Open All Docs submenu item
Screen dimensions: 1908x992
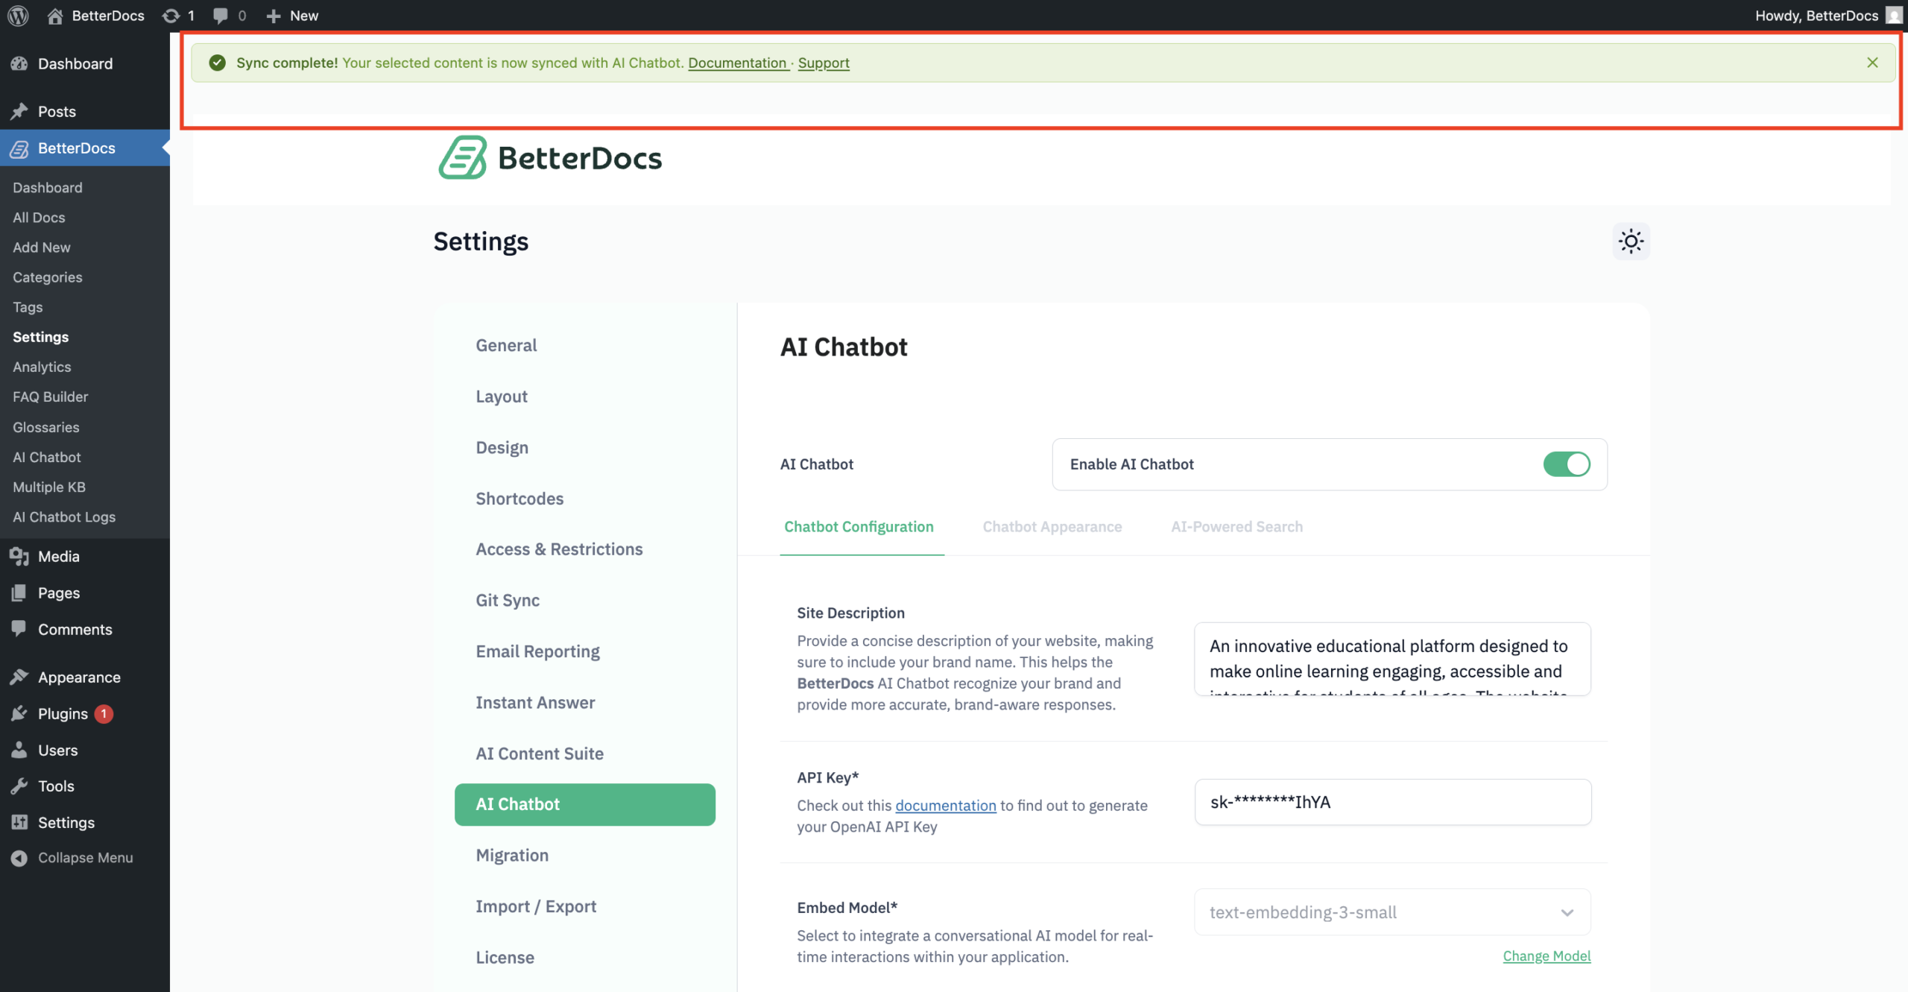point(39,218)
